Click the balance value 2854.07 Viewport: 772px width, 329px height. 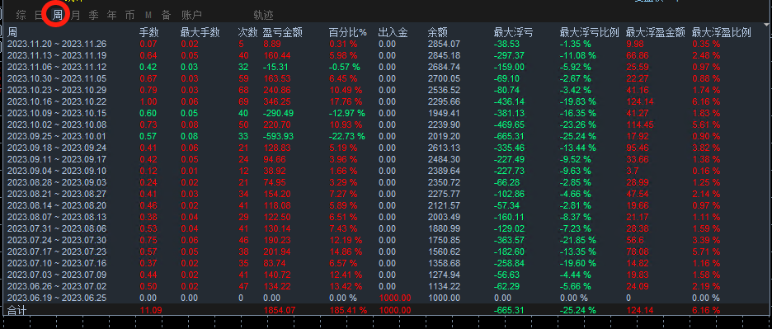point(444,44)
